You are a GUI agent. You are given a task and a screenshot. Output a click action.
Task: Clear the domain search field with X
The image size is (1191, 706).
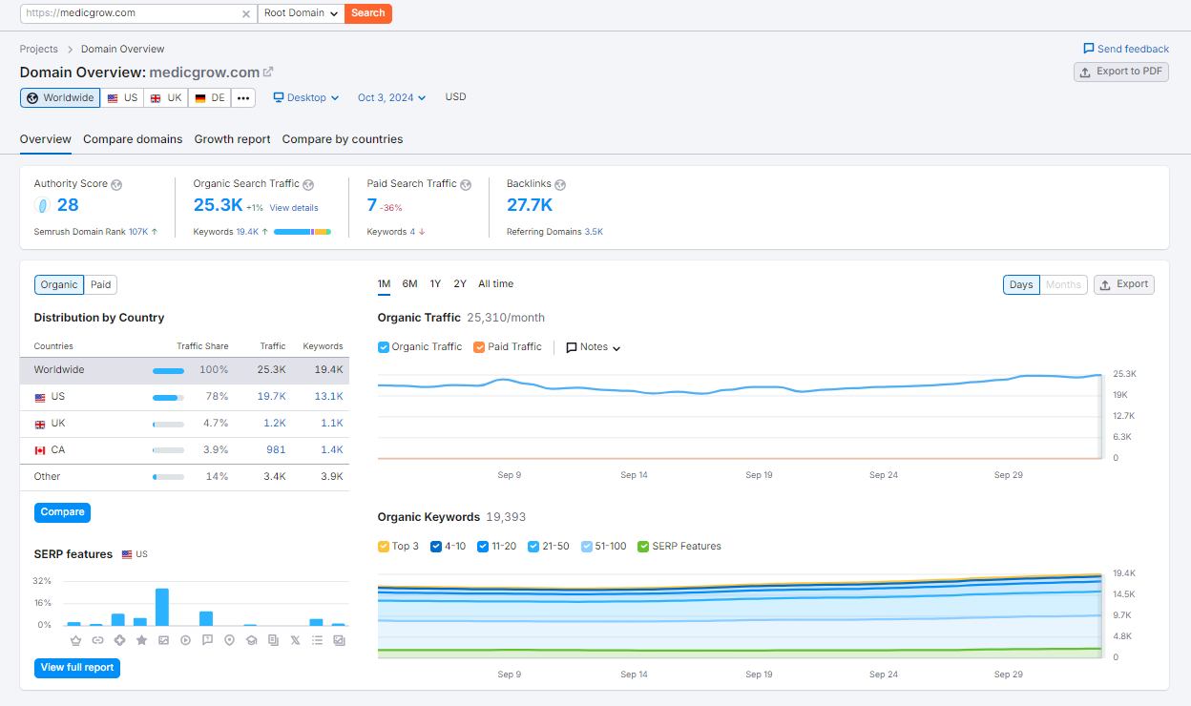coord(246,13)
